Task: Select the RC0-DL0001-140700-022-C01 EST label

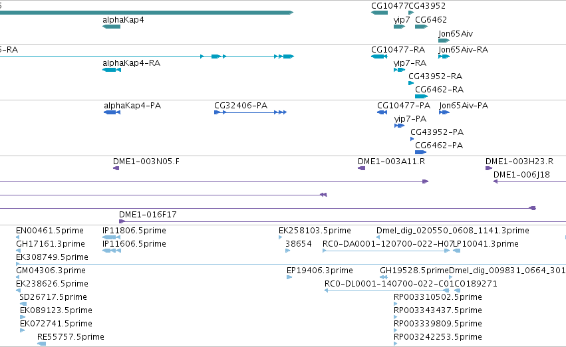Action: coord(389,285)
